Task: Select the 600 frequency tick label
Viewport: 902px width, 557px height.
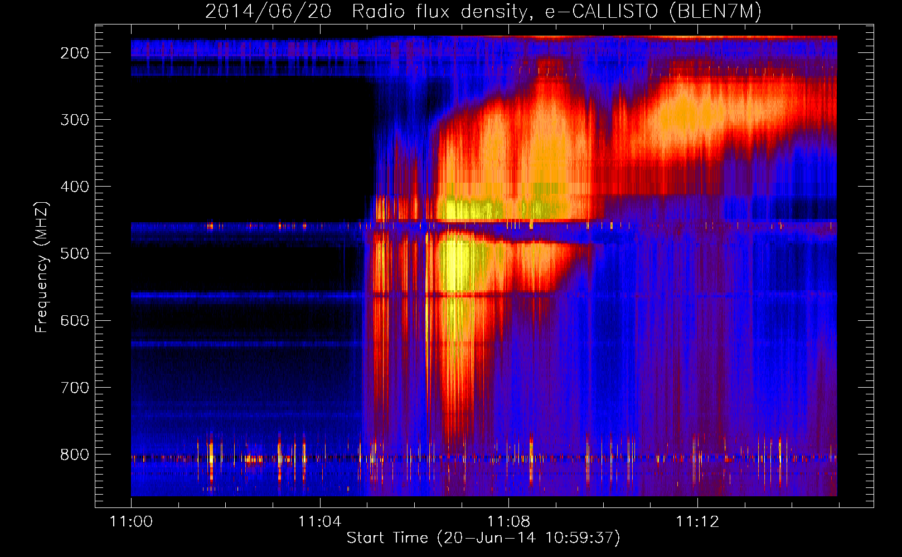Action: tap(75, 320)
